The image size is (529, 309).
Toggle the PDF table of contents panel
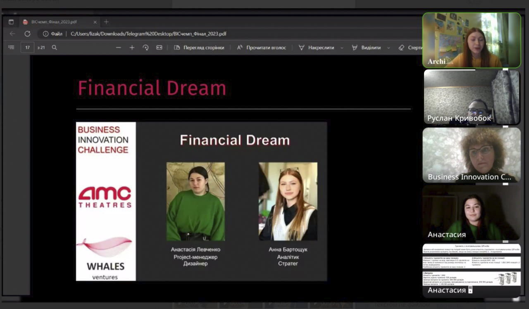[12, 48]
